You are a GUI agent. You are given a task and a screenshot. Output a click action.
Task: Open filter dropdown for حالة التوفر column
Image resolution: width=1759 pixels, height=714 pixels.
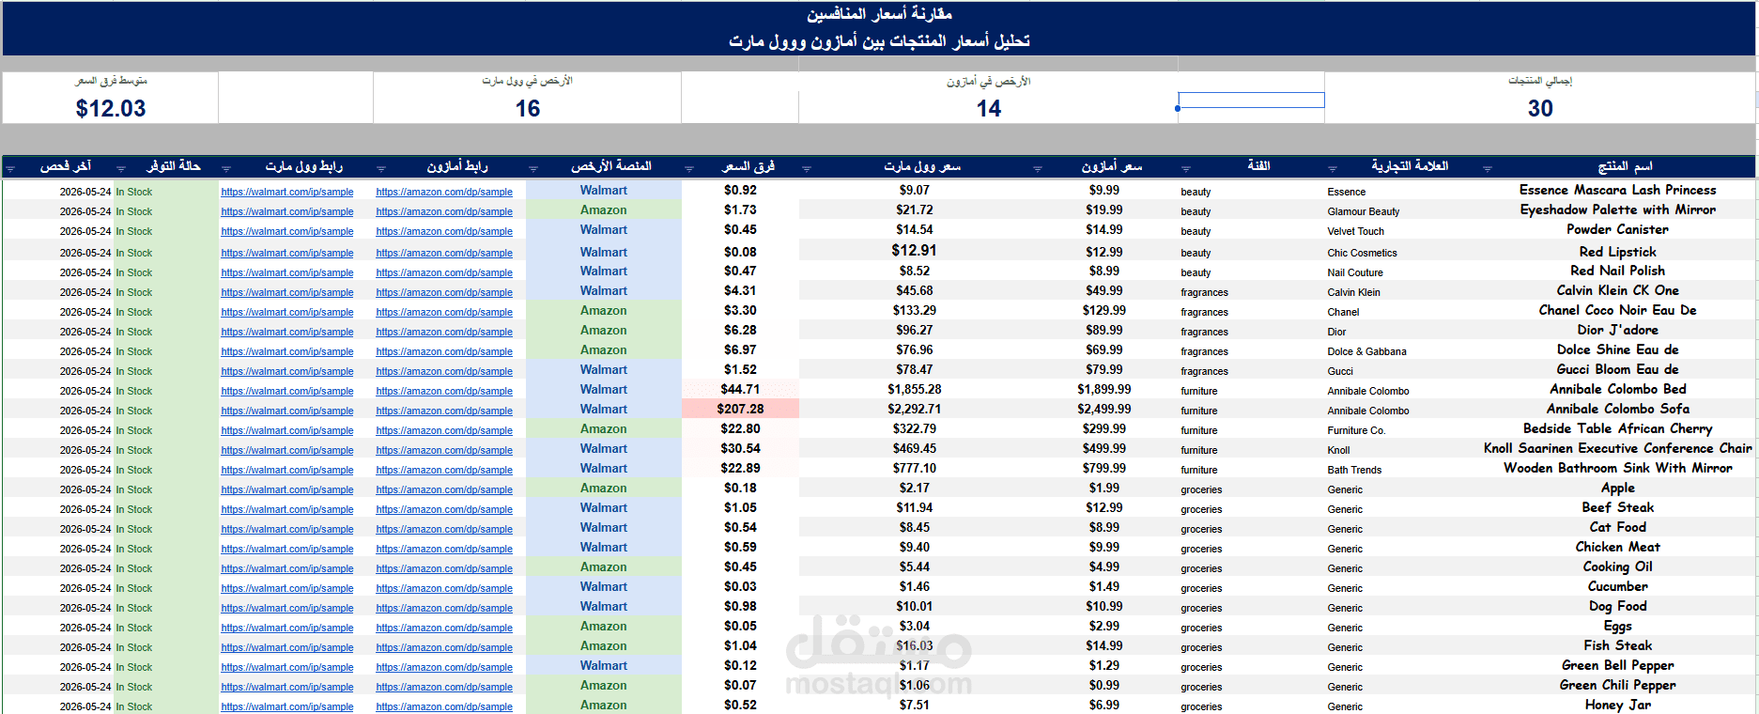click(x=121, y=169)
